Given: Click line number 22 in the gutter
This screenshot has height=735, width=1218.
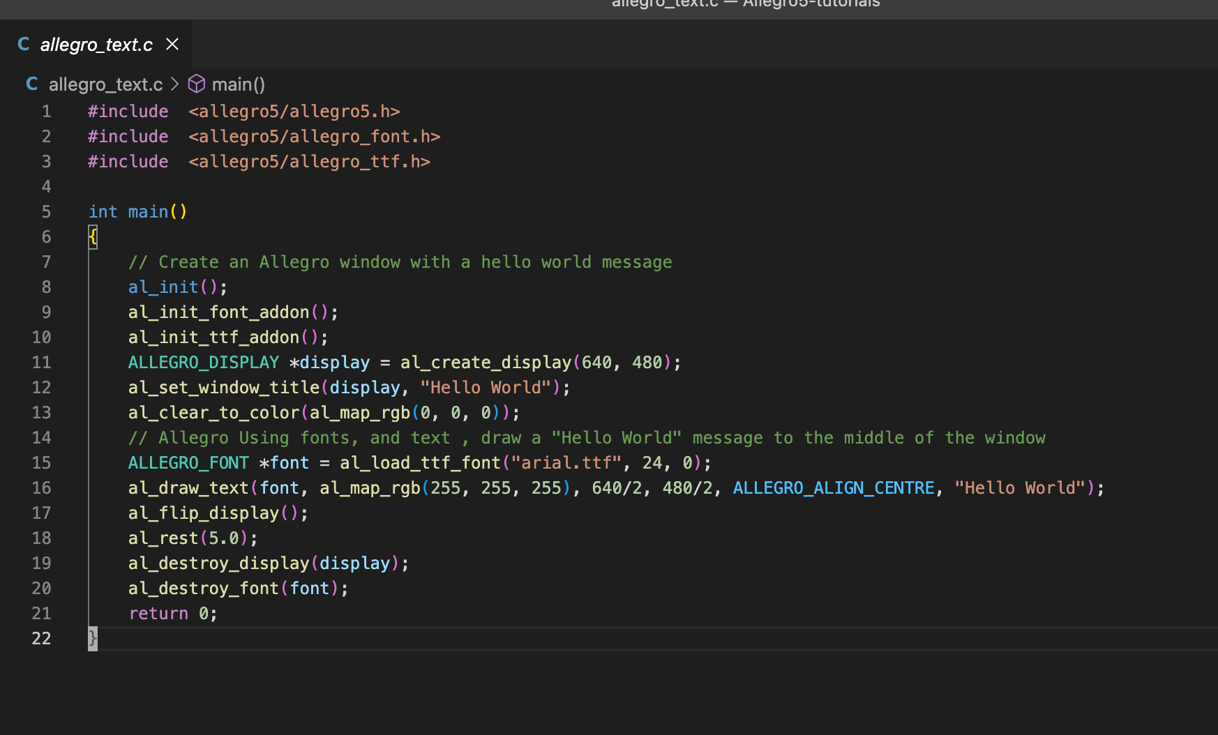Looking at the screenshot, I should (41, 638).
